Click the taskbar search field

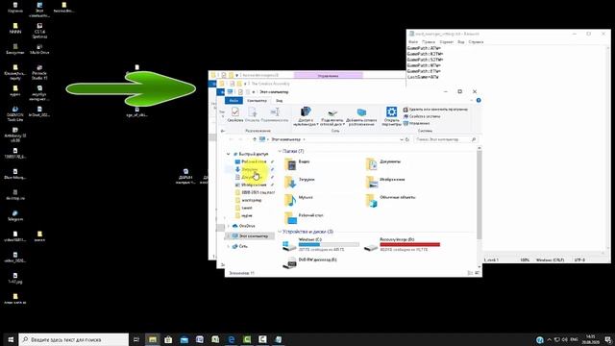click(x=74, y=339)
